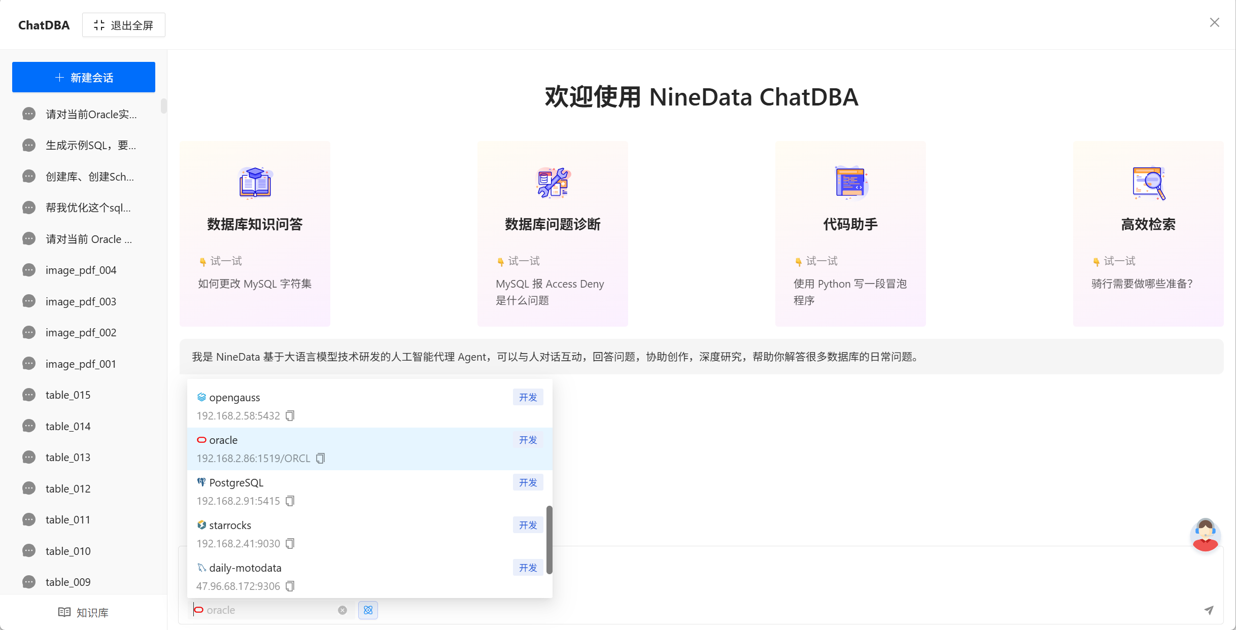Viewport: 1236px width, 630px height.
Task: Open the 知识库 knowledge base
Action: tap(84, 612)
